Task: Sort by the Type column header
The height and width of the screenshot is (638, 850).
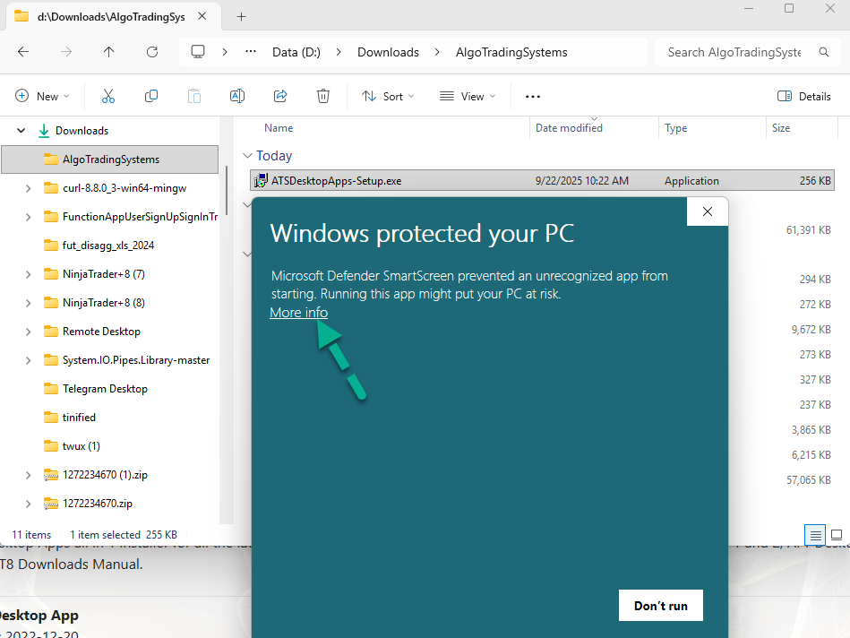Action: [676, 128]
